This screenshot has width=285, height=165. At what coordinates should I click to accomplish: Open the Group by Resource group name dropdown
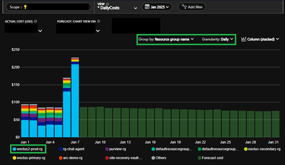pyautogui.click(x=166, y=39)
